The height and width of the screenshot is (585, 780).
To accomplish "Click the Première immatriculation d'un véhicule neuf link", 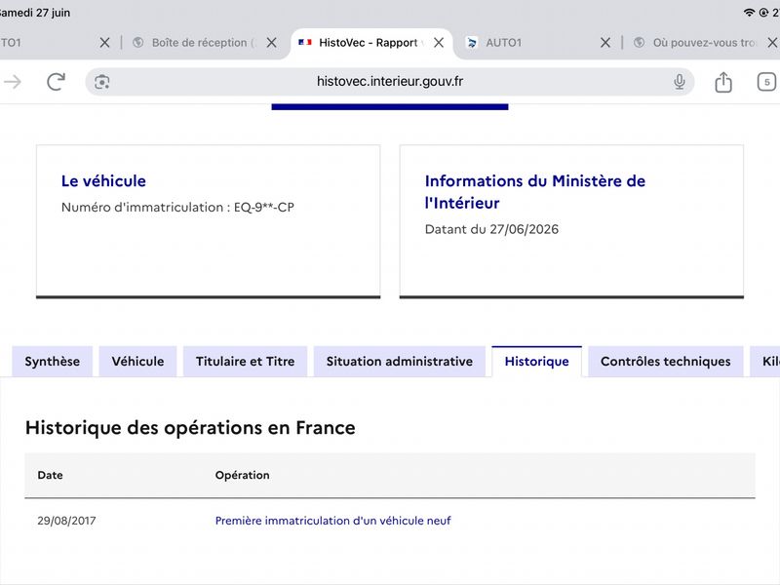I will 332,521.
